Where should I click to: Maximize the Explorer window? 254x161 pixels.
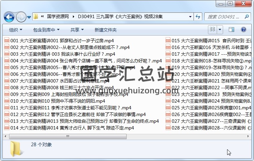[x=230, y=3]
